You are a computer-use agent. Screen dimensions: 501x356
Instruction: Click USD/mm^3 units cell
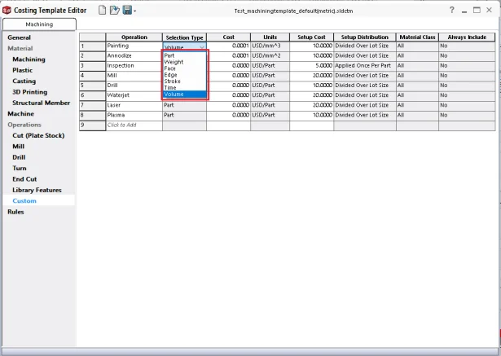(x=270, y=46)
